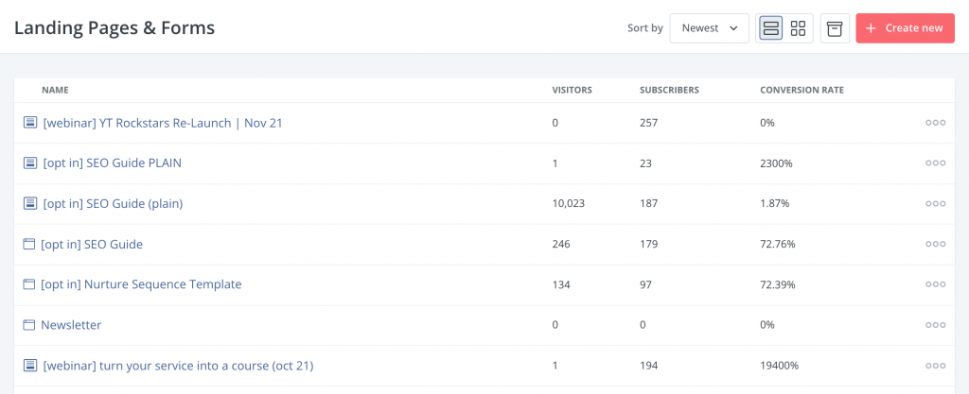
Task: Open options menu for Nurture Sequence Template
Action: click(935, 284)
